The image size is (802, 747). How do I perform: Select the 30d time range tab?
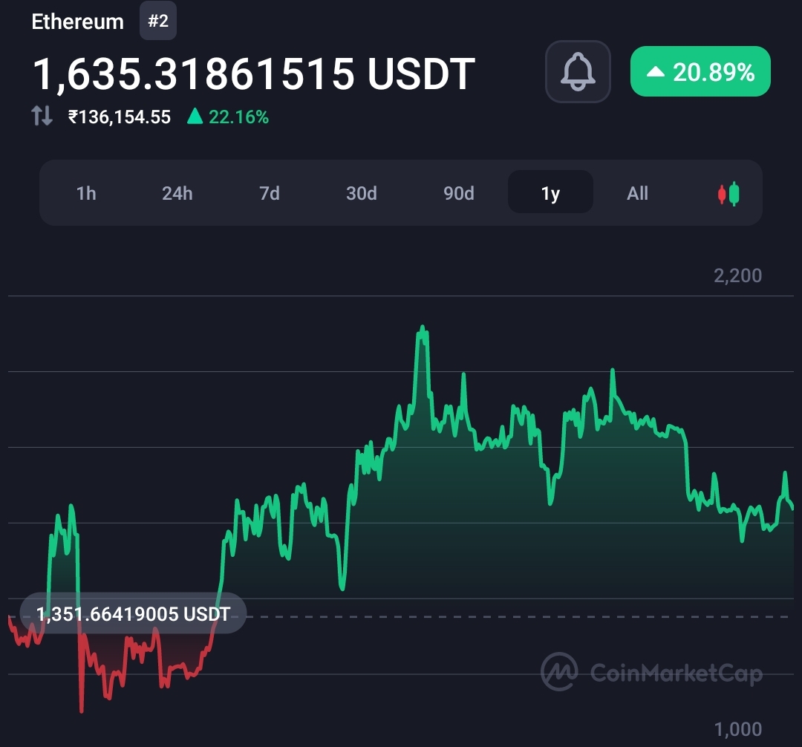361,193
